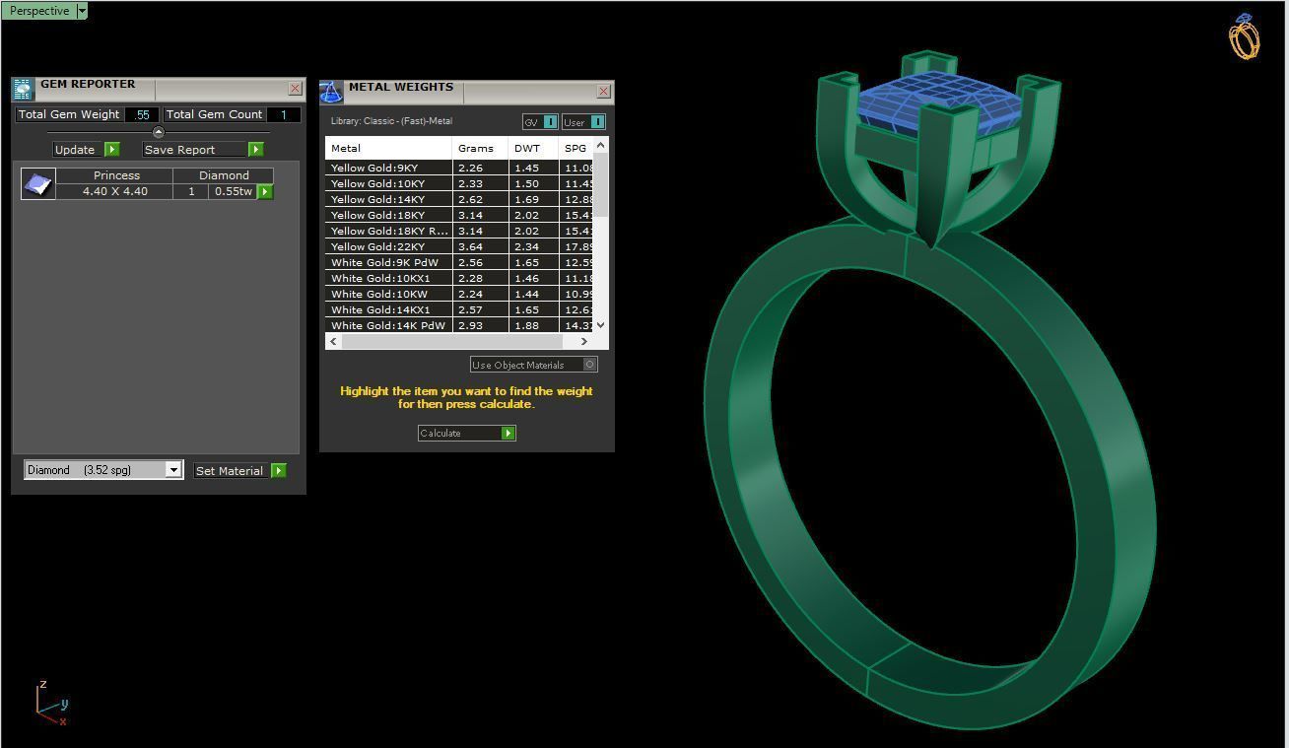Click the Gem Reporter panel icon
This screenshot has width=1289, height=748.
tap(23, 90)
